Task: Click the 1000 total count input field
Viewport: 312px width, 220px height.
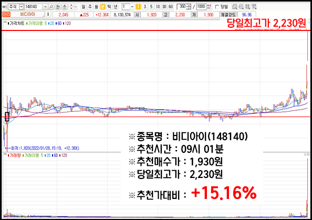Action: [201, 7]
